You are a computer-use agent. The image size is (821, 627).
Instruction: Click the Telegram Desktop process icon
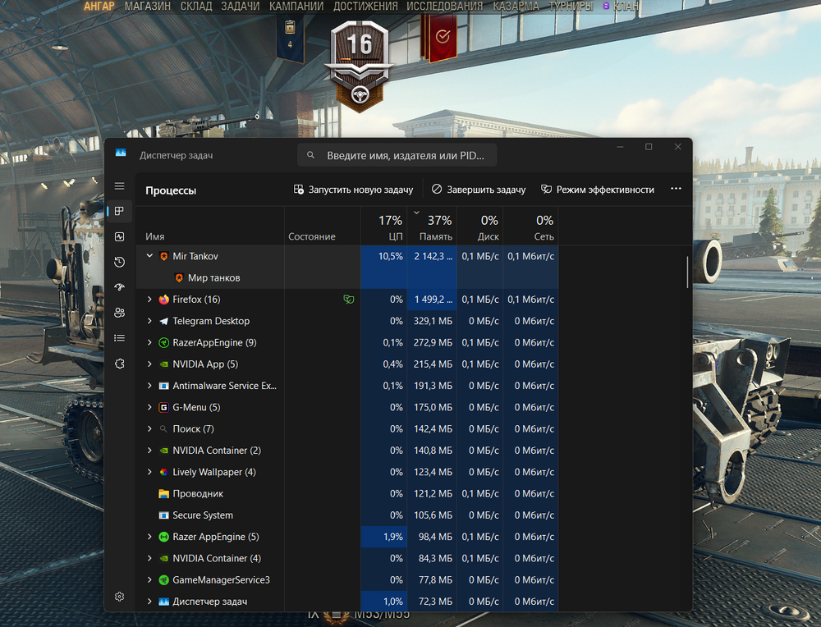click(164, 321)
